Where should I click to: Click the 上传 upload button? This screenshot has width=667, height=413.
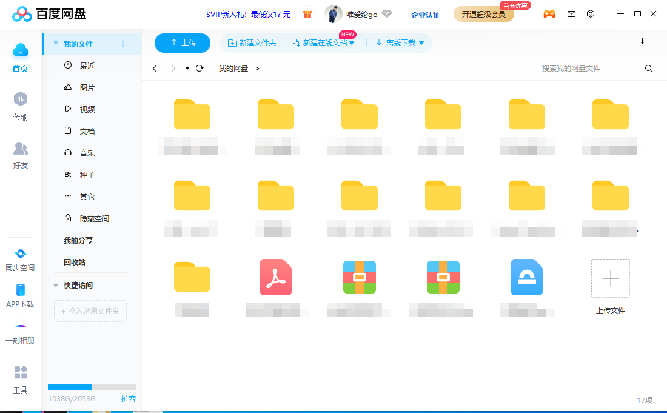point(182,43)
